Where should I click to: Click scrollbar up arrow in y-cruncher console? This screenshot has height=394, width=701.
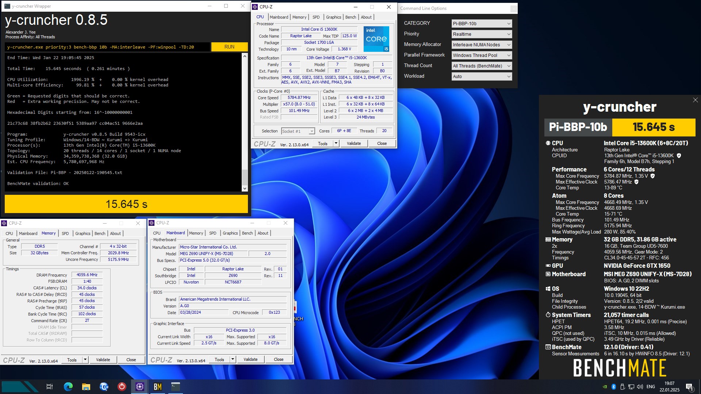(x=245, y=56)
